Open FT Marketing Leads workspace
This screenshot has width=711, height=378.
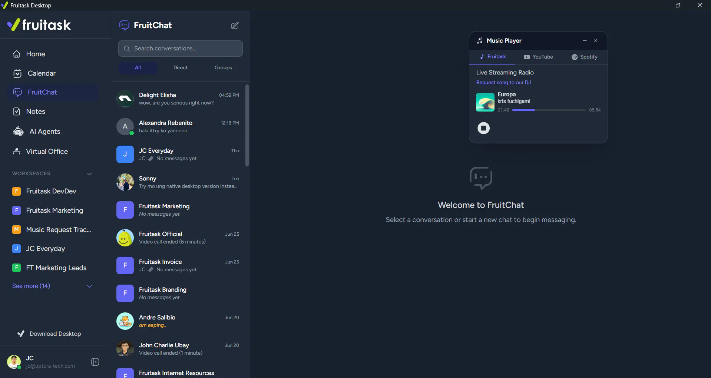pyautogui.click(x=53, y=268)
